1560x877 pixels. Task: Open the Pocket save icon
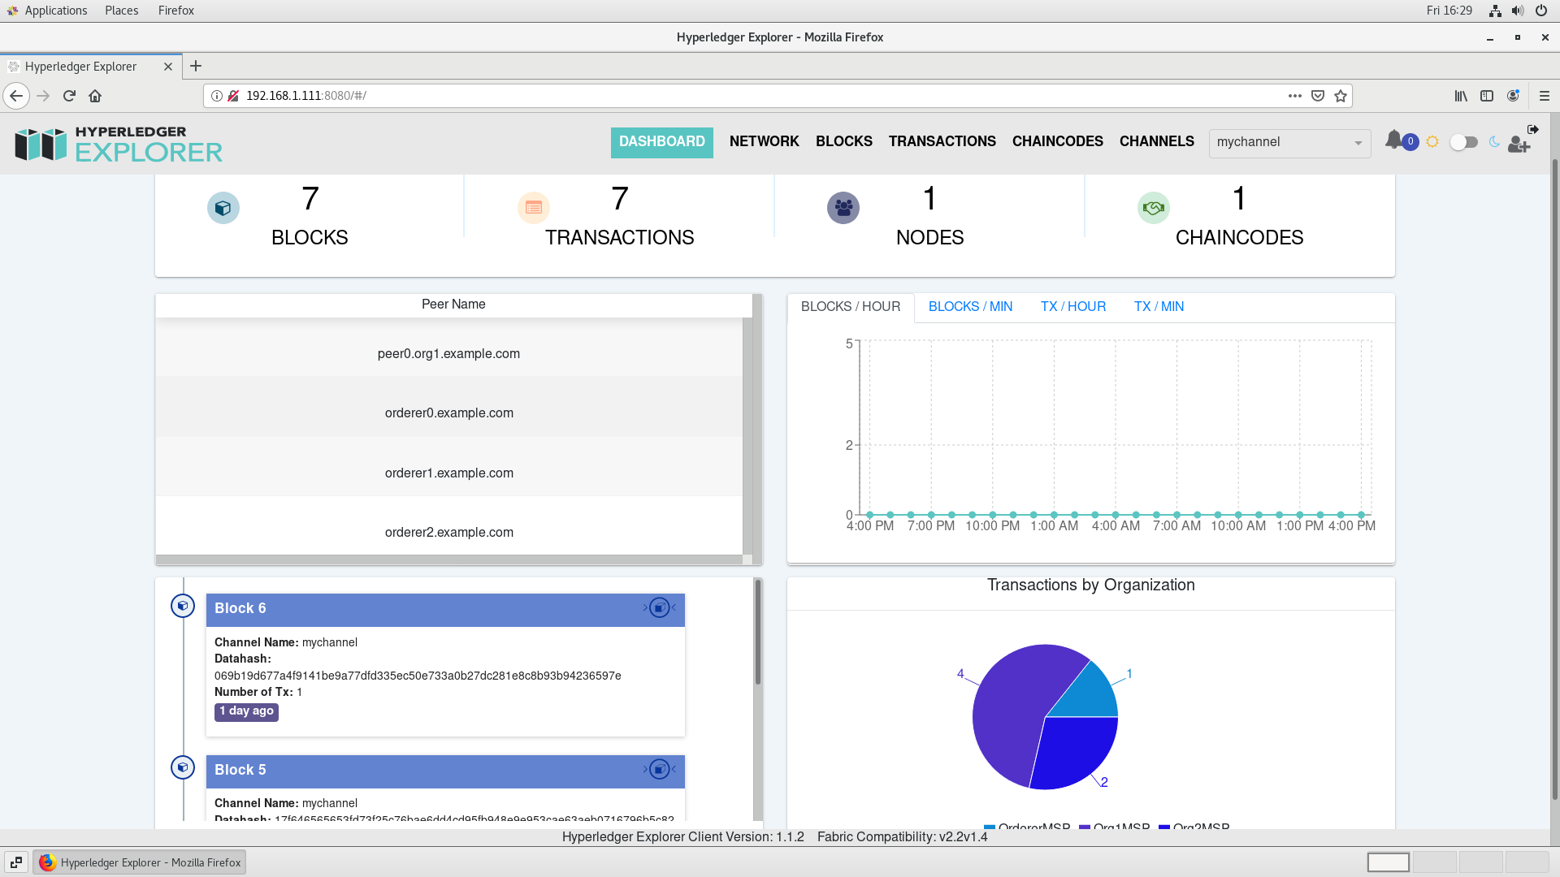click(x=1318, y=96)
